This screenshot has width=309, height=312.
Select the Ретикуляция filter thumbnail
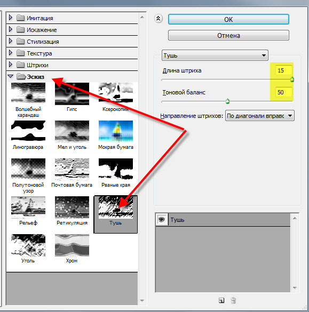click(72, 207)
